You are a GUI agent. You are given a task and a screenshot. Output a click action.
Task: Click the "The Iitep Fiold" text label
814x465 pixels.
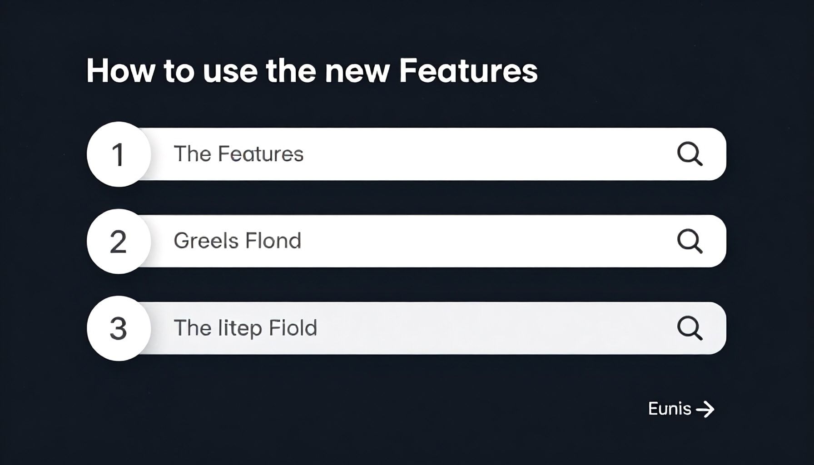click(245, 328)
